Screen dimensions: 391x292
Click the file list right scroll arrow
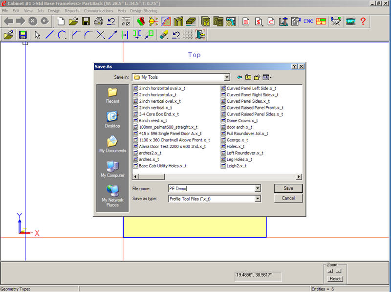click(299, 177)
